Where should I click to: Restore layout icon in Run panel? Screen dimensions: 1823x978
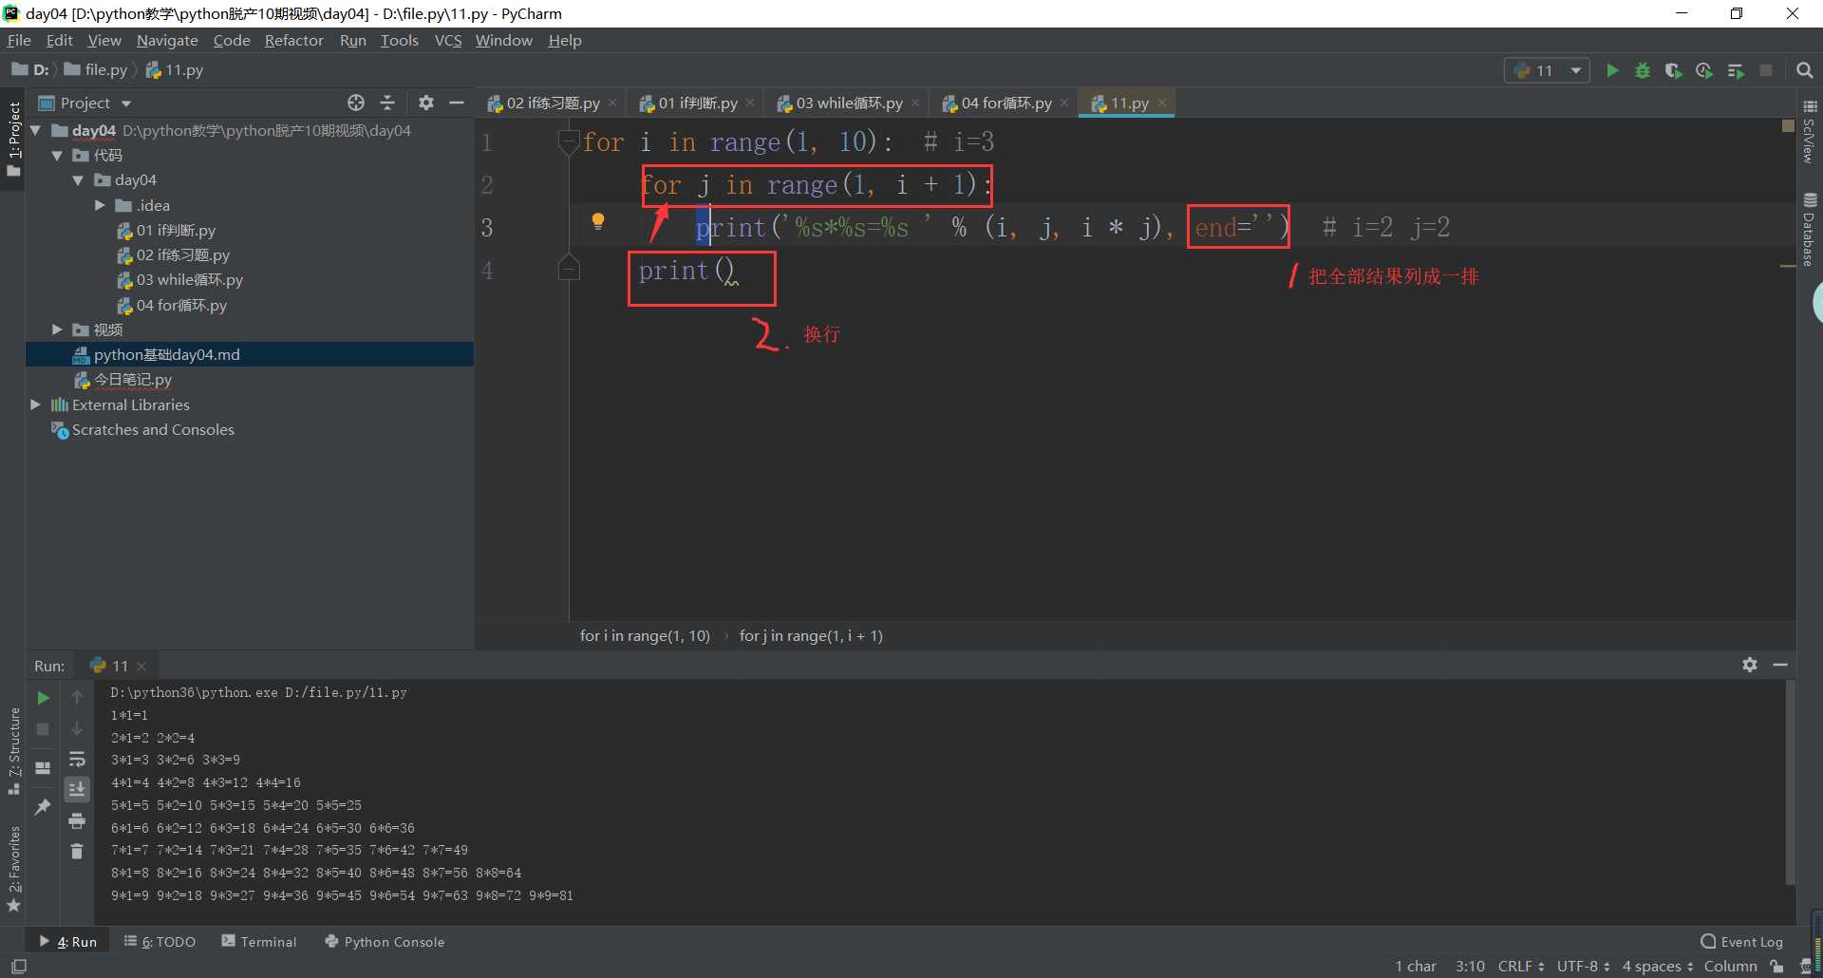click(x=43, y=767)
